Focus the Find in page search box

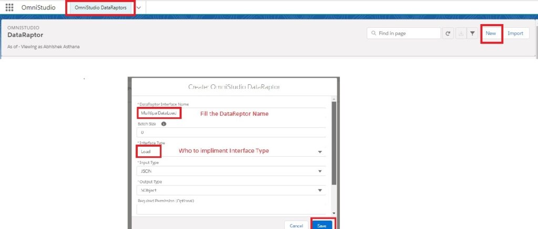pos(403,33)
